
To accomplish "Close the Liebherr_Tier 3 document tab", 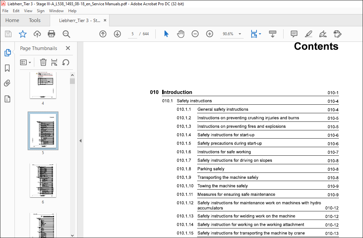I will point(105,20).
